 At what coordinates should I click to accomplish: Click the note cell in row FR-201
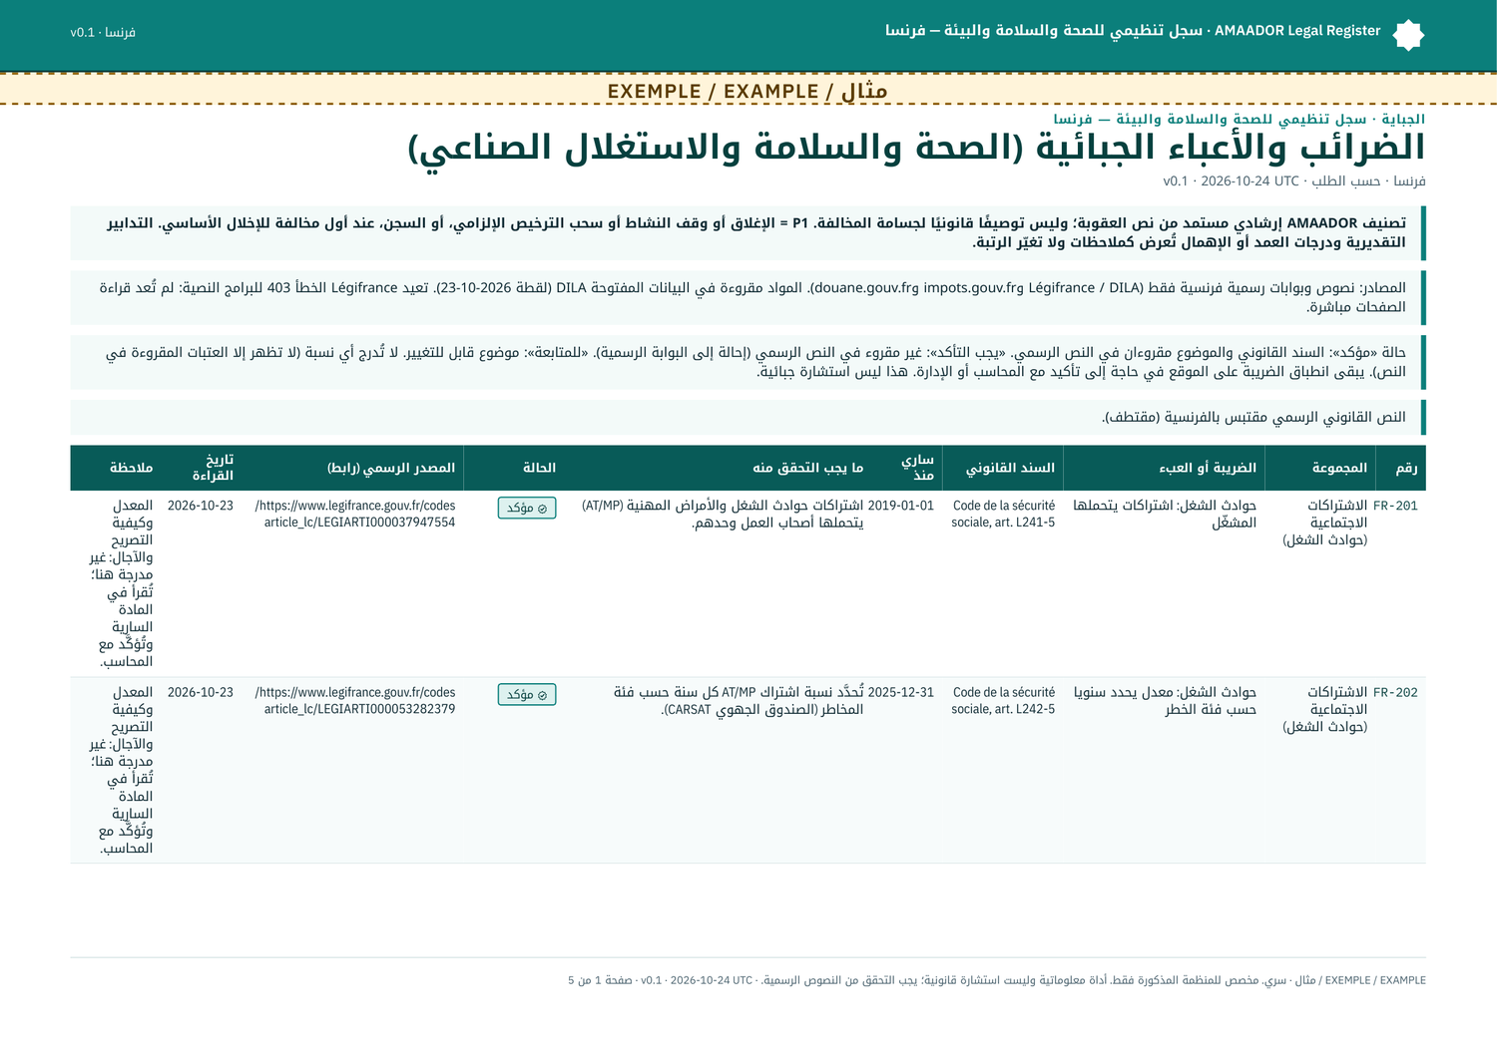click(x=121, y=583)
